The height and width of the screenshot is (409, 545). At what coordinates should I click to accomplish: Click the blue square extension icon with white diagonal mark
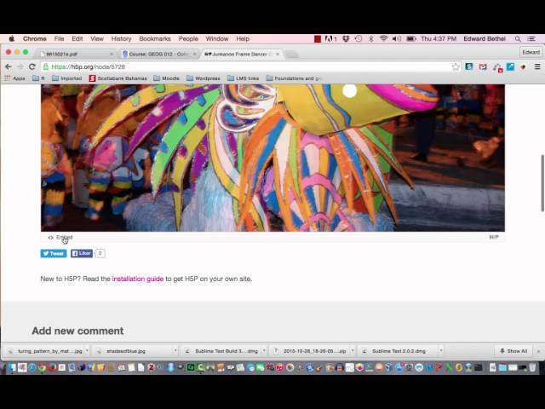(510, 66)
